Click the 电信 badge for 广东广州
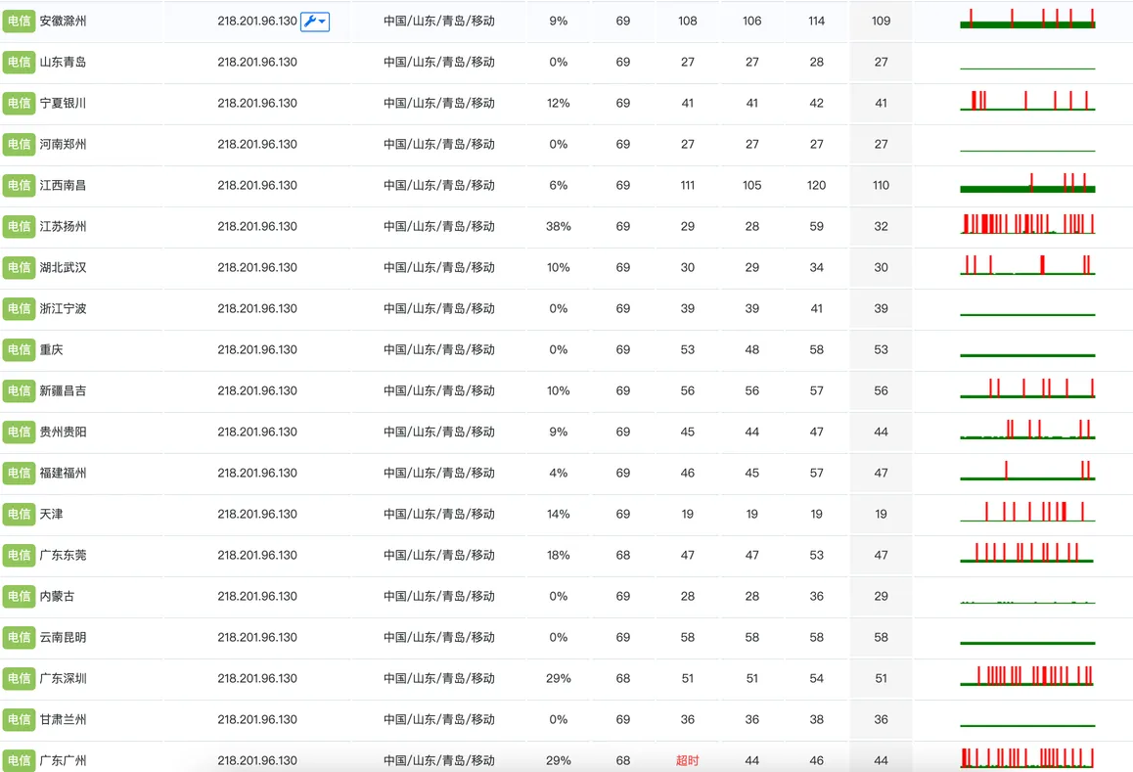Image resolution: width=1133 pixels, height=772 pixels. (x=19, y=760)
